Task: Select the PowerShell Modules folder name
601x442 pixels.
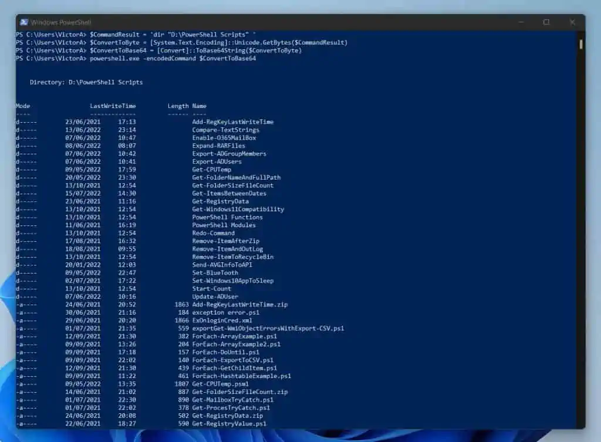Action: (x=224, y=225)
